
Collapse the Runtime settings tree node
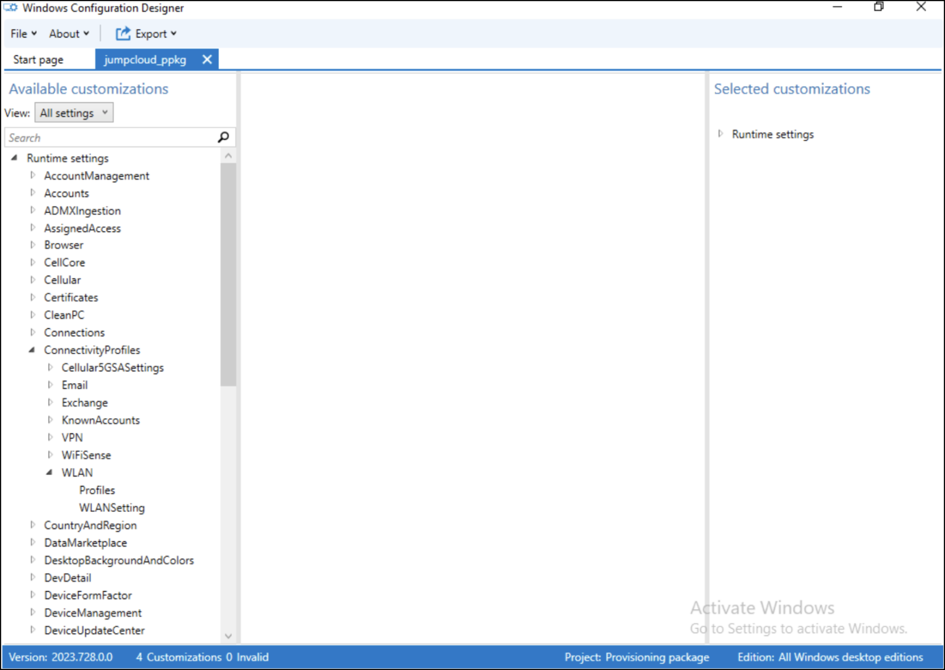point(15,158)
